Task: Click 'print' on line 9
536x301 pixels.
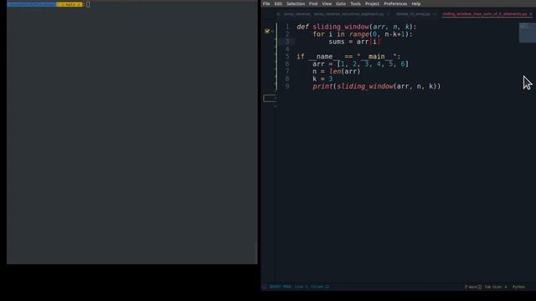Action: click(x=322, y=86)
